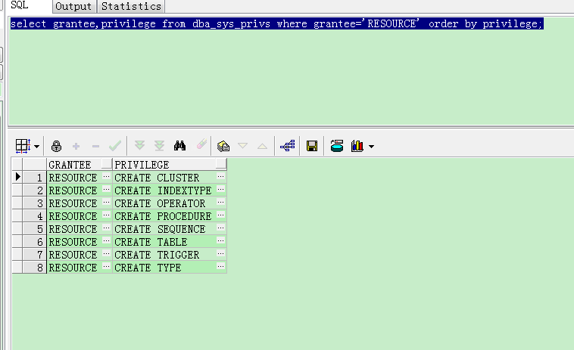Open ellipsis button beside CREATE TYPE
Image resolution: width=574 pixels, height=350 pixels.
[220, 266]
